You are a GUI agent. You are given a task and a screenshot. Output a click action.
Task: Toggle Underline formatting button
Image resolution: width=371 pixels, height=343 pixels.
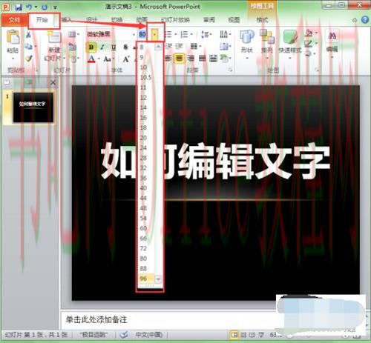click(114, 47)
